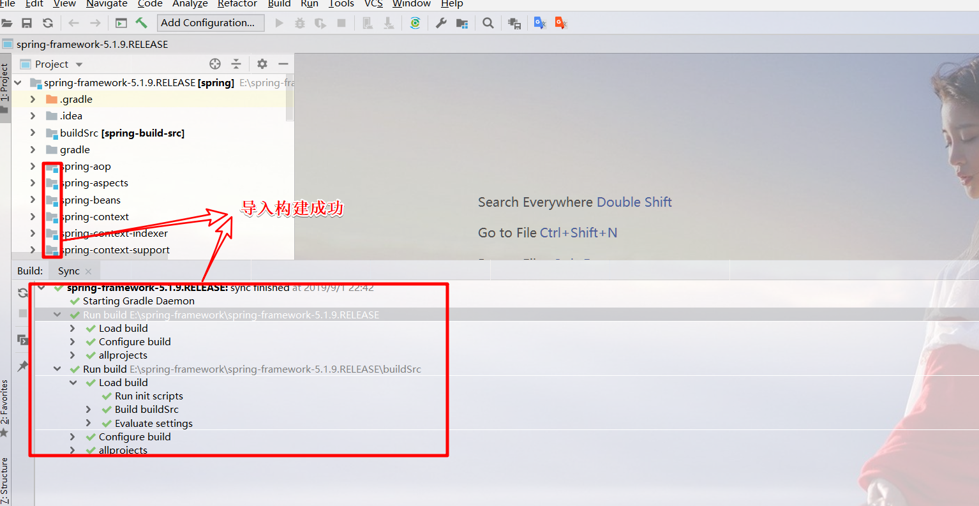Close the Sync tab
Image resolution: width=979 pixels, height=506 pixels.
pos(89,272)
